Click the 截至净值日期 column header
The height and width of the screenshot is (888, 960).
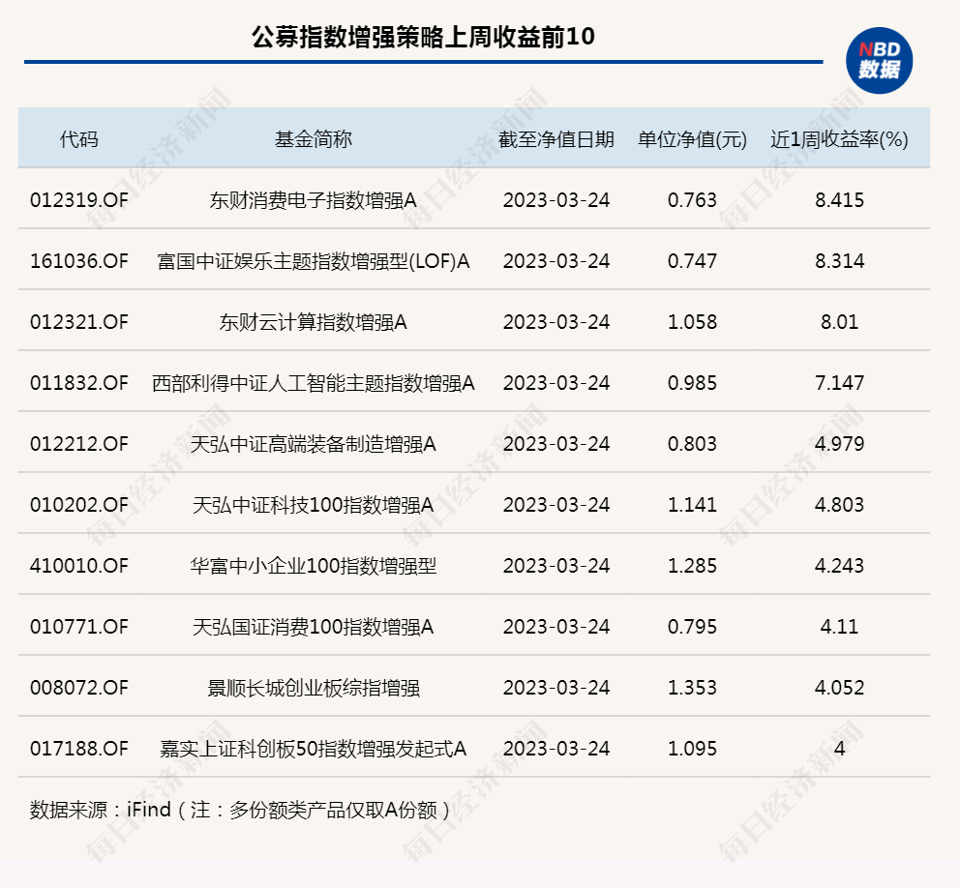pyautogui.click(x=555, y=139)
